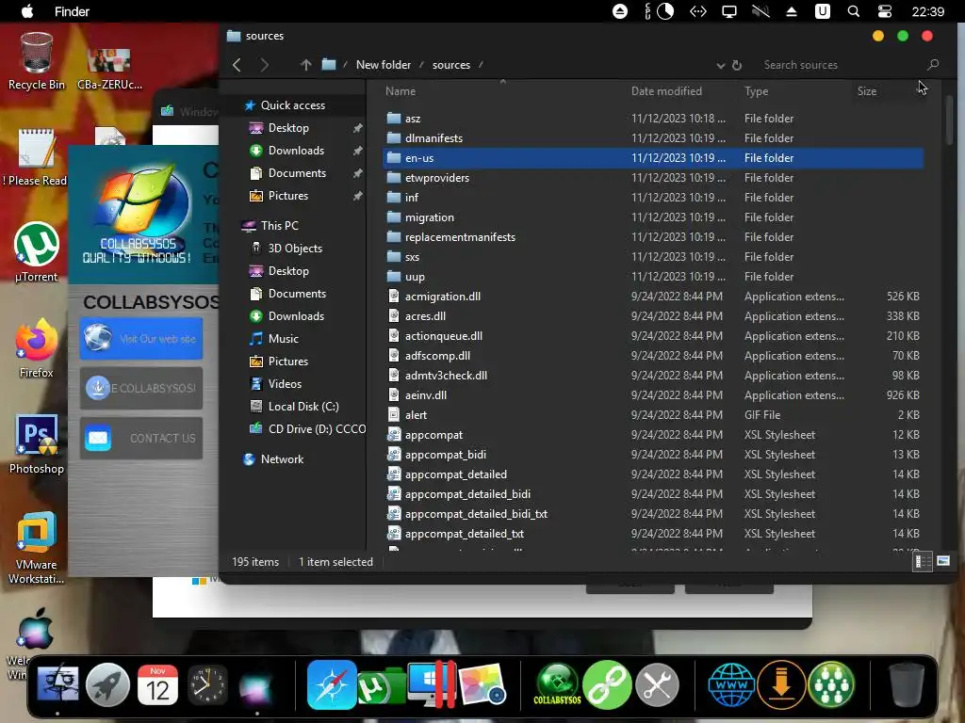
Task: Click the menu bar clock 22:39
Action: pyautogui.click(x=927, y=11)
